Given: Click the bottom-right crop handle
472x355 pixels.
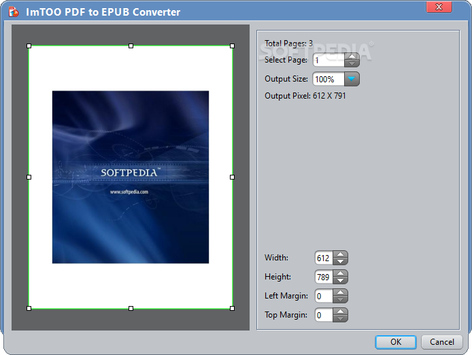Looking at the screenshot, I should coord(232,308).
